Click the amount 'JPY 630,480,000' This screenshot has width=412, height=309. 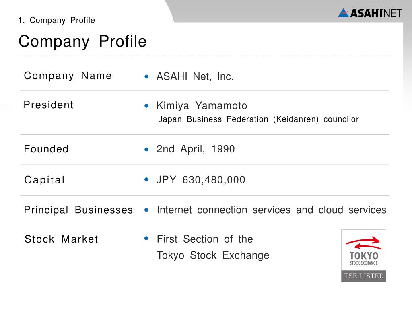[201, 180]
